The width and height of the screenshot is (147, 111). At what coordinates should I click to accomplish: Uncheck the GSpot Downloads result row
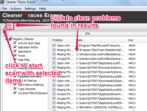pyautogui.click(x=54, y=81)
